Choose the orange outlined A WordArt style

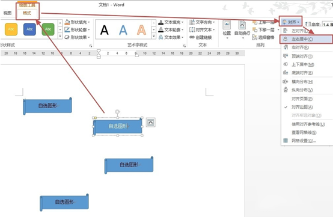141,29
